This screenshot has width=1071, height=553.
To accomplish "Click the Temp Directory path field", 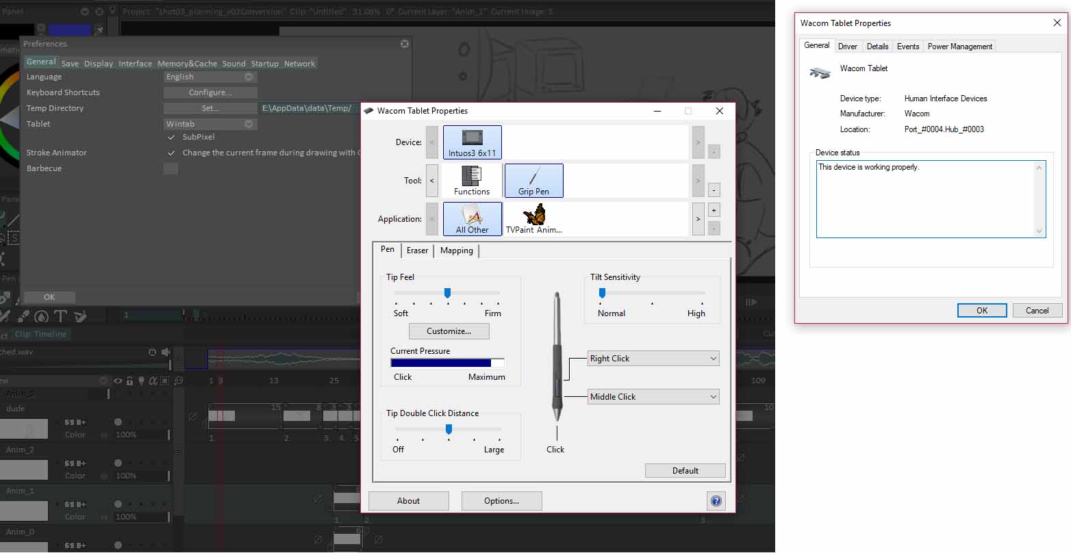I will pyautogui.click(x=310, y=108).
